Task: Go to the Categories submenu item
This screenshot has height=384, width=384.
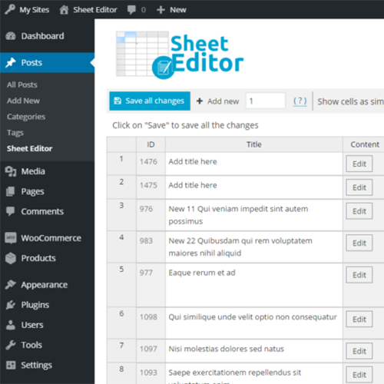Action: coord(26,117)
